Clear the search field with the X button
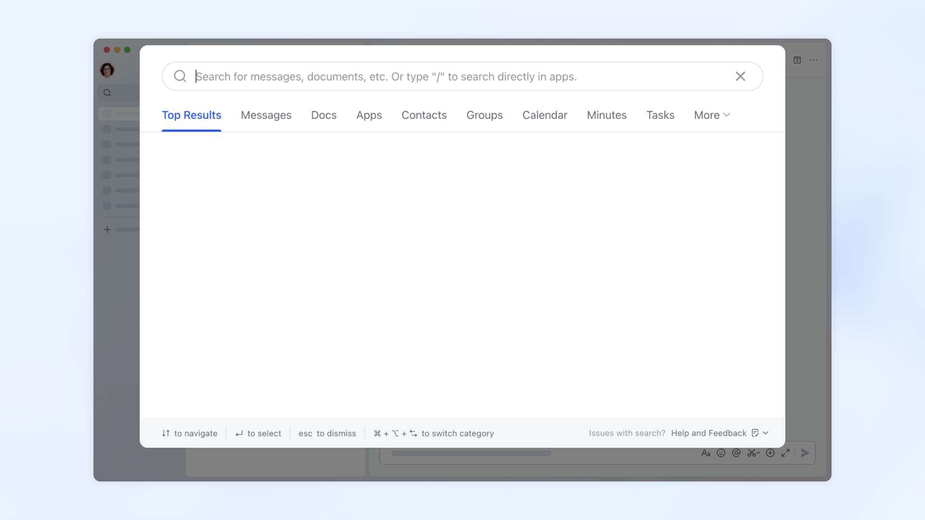The height and width of the screenshot is (520, 925). click(740, 76)
